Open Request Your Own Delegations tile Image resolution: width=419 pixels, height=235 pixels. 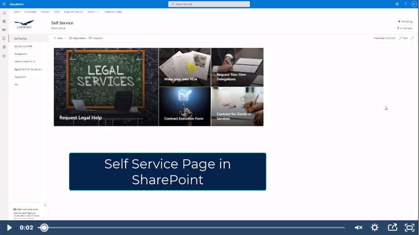click(237, 67)
